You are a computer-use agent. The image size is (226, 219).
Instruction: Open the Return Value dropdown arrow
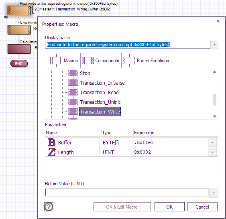click(x=214, y=193)
